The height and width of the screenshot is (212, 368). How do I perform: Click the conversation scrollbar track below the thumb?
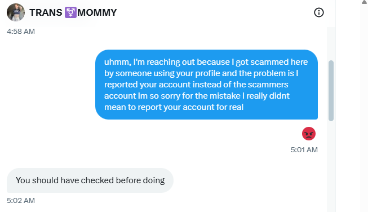tap(331, 167)
